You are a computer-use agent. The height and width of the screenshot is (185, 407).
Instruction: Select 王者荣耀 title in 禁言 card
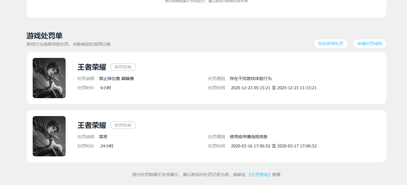click(92, 125)
